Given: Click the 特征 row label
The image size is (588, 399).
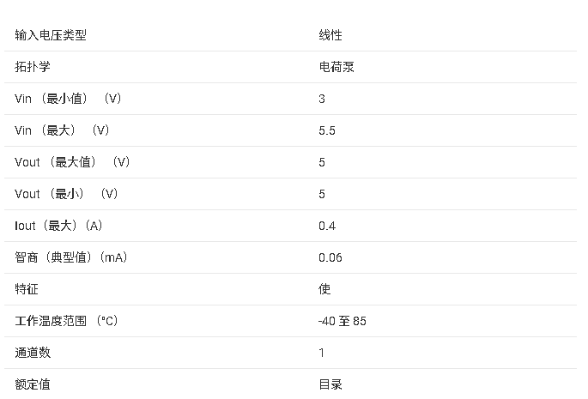Looking at the screenshot, I should [x=27, y=289].
